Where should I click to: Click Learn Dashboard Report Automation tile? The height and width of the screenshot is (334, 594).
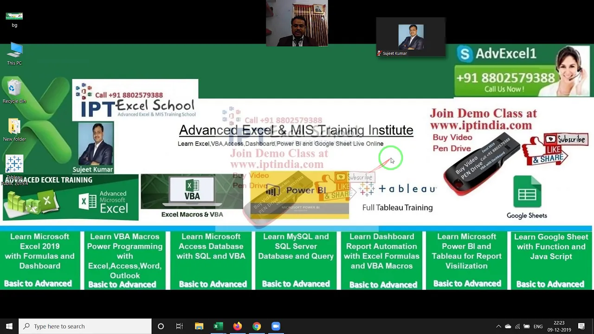click(381, 260)
